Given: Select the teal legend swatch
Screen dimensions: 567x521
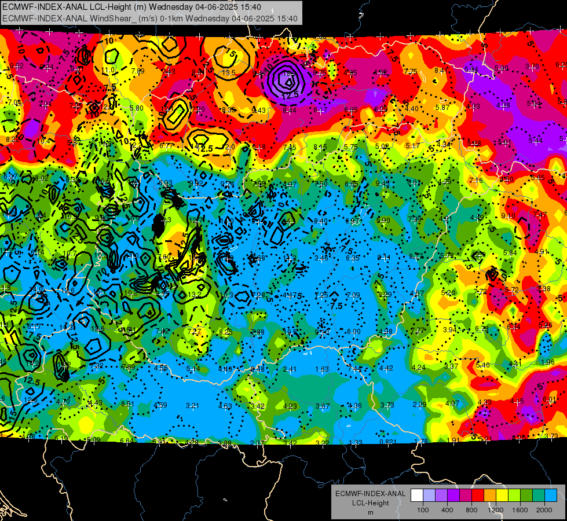Looking at the screenshot, I should coord(539,496).
